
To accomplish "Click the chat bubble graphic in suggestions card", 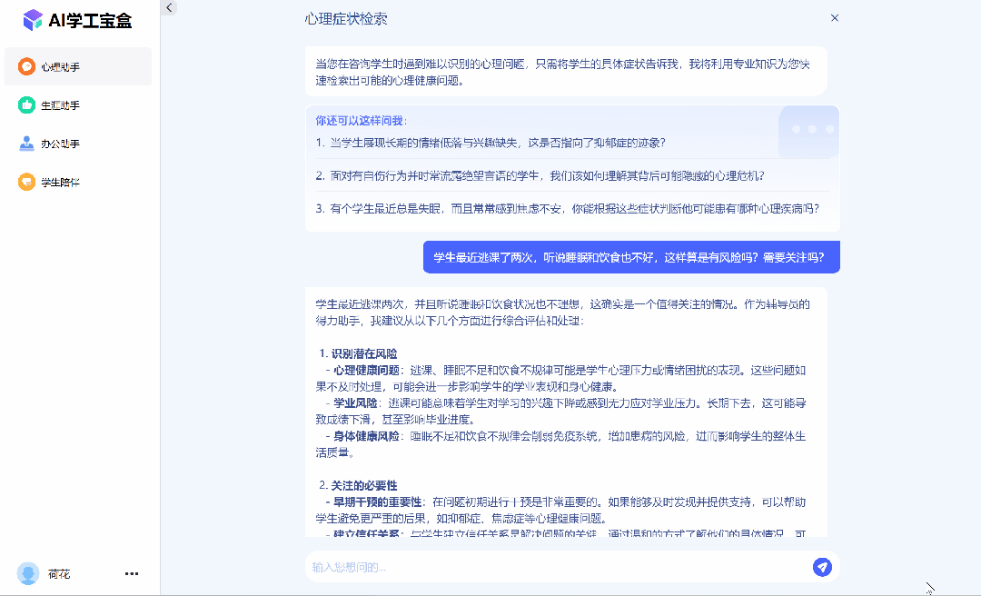I will (x=808, y=132).
